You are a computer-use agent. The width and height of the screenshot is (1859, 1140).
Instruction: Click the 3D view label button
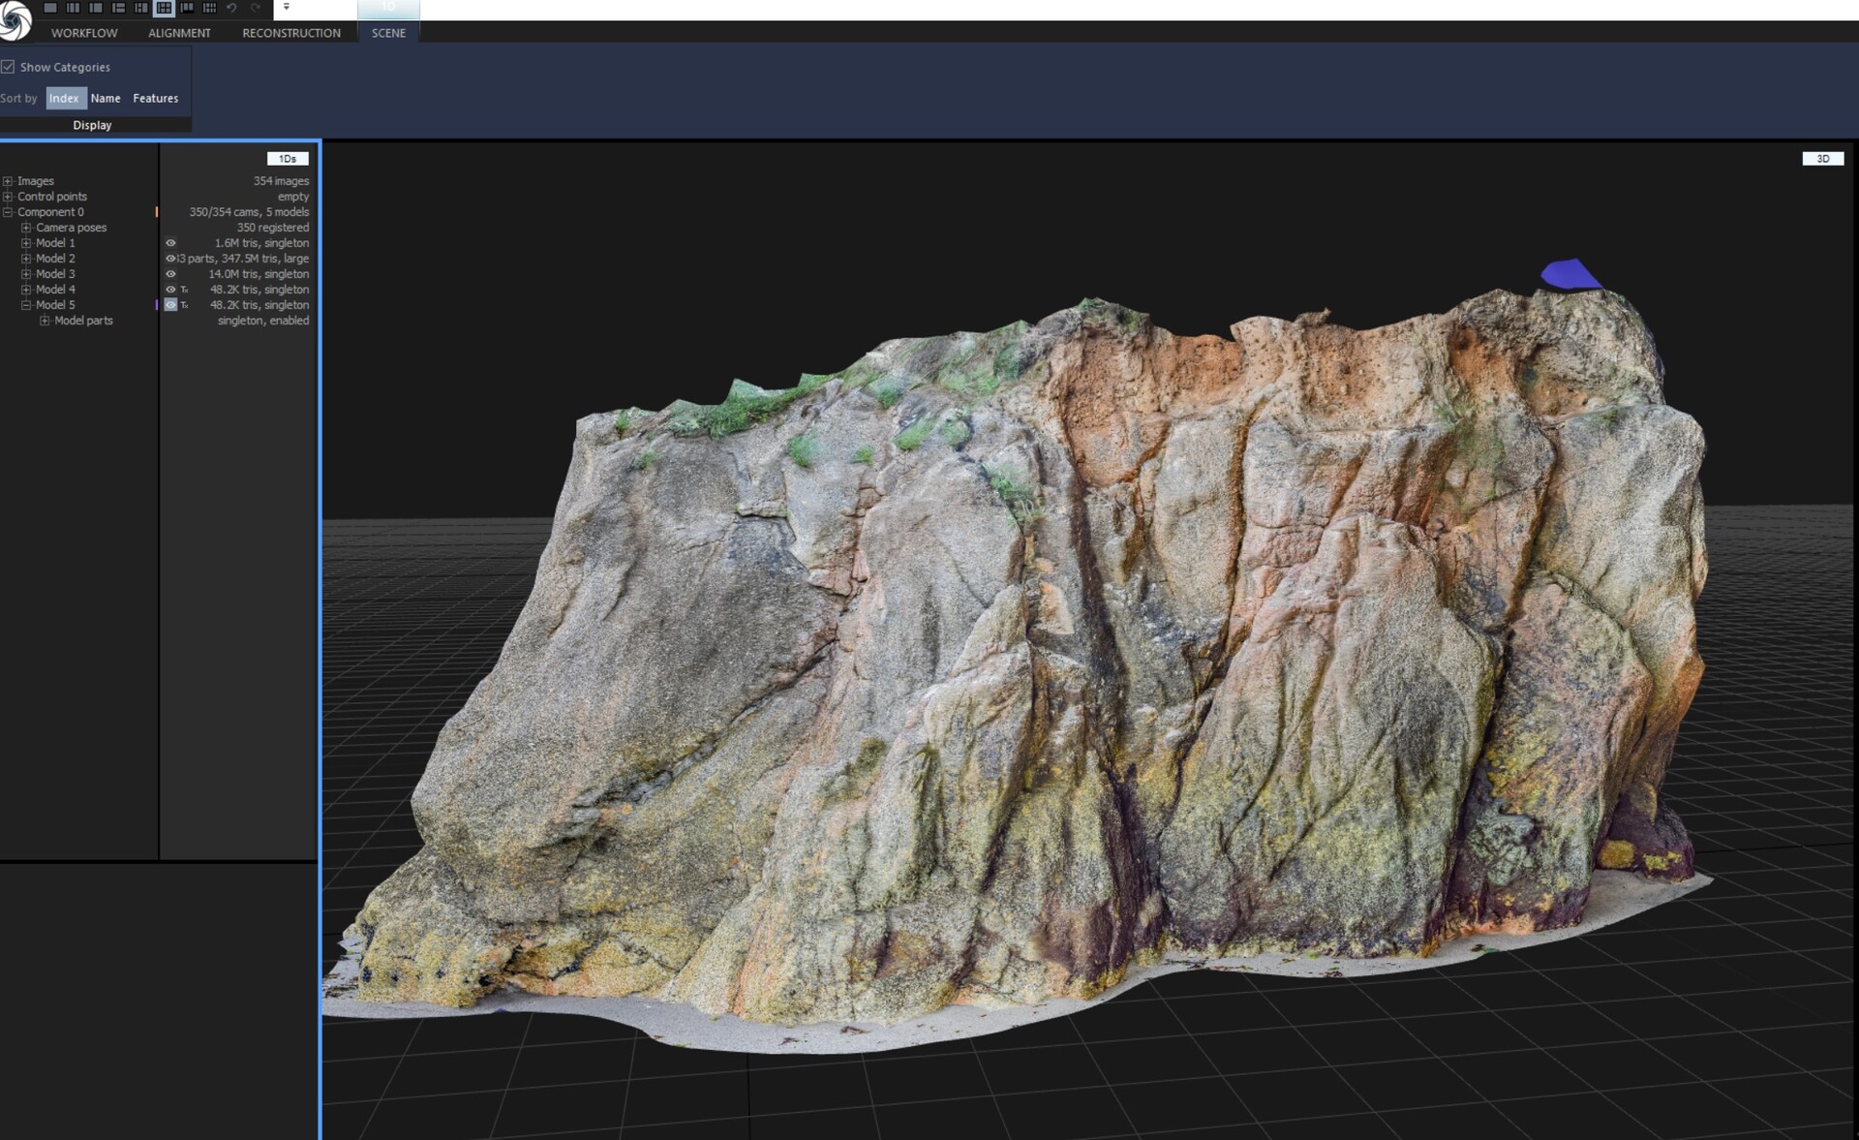click(1823, 159)
